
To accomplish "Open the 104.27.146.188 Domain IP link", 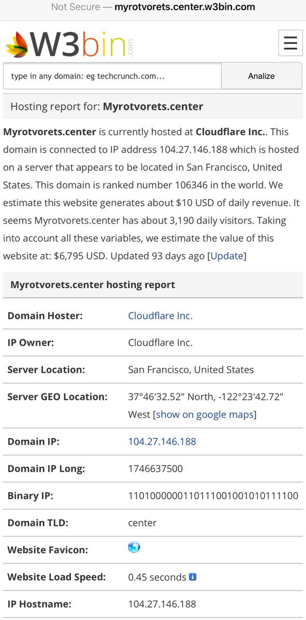I will pyautogui.click(x=162, y=442).
